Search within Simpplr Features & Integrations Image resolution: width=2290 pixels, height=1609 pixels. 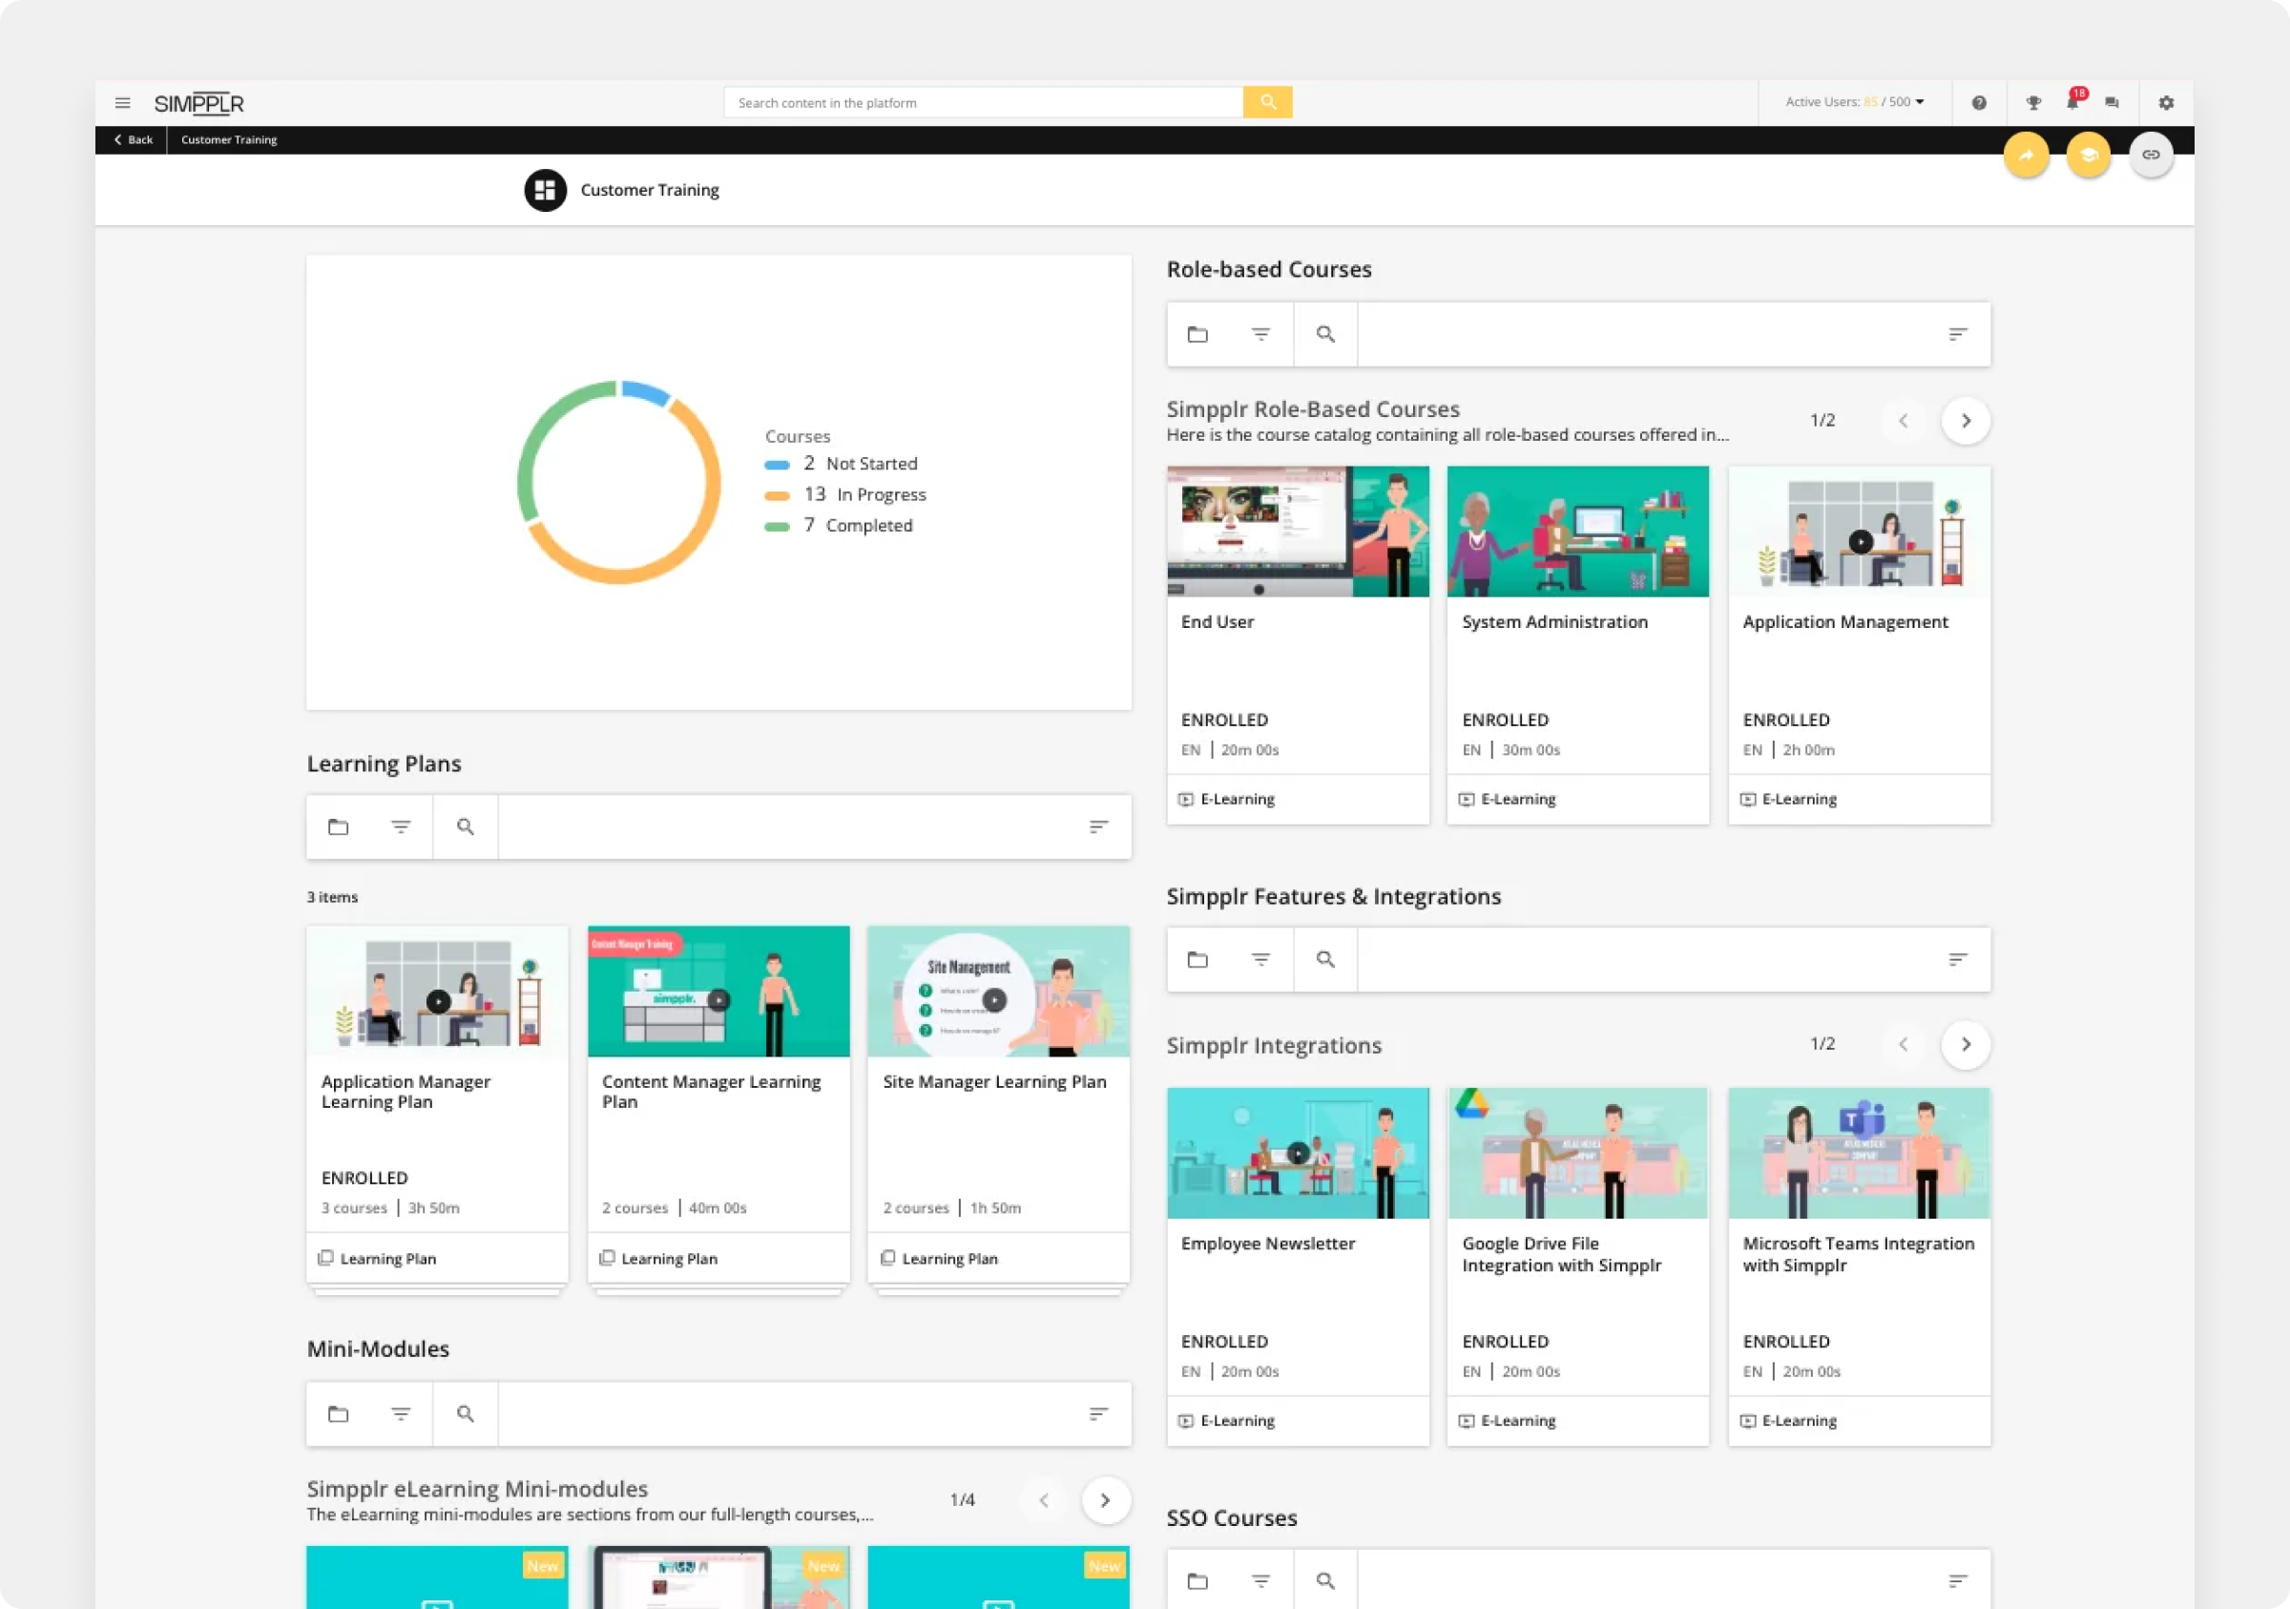[1325, 960]
